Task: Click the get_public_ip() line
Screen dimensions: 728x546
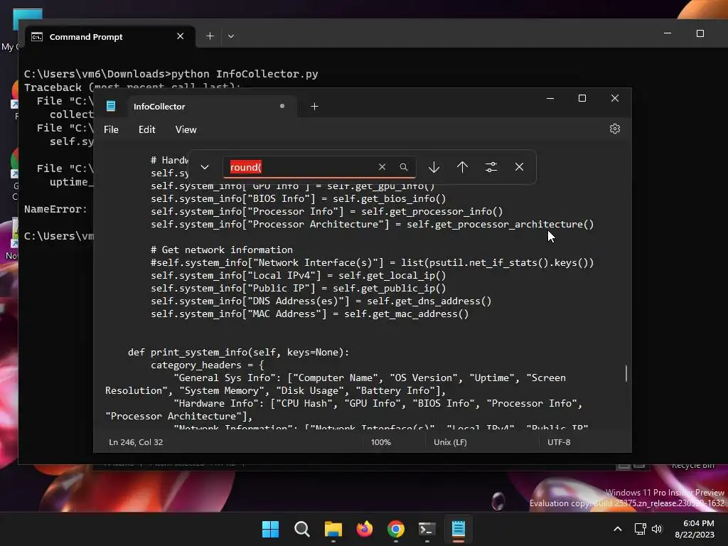Action: tap(298, 289)
